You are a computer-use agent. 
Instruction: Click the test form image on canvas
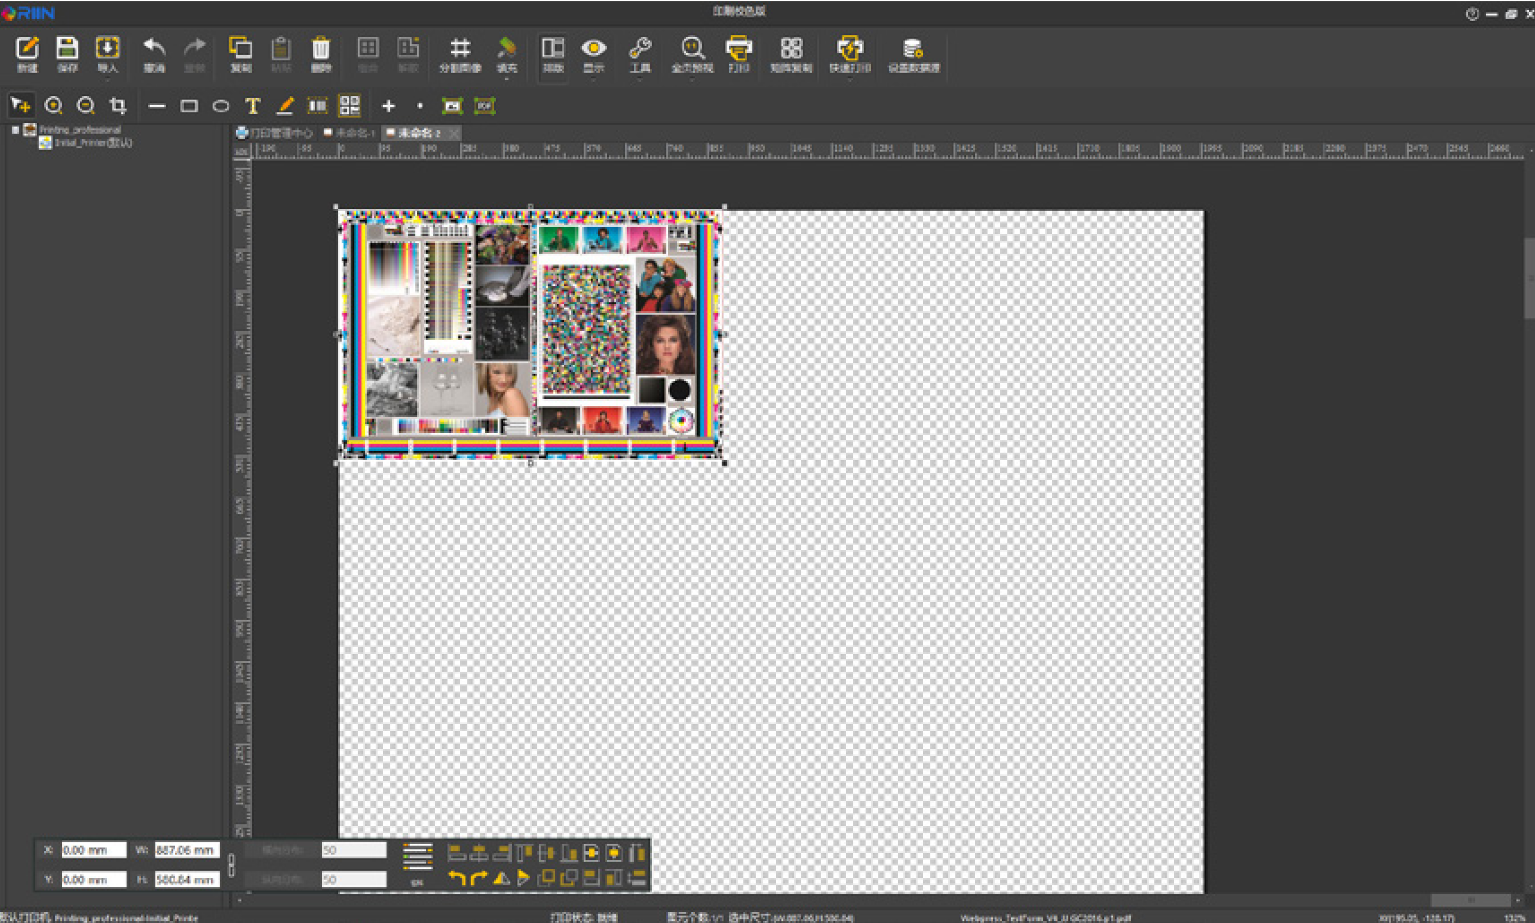pyautogui.click(x=531, y=335)
